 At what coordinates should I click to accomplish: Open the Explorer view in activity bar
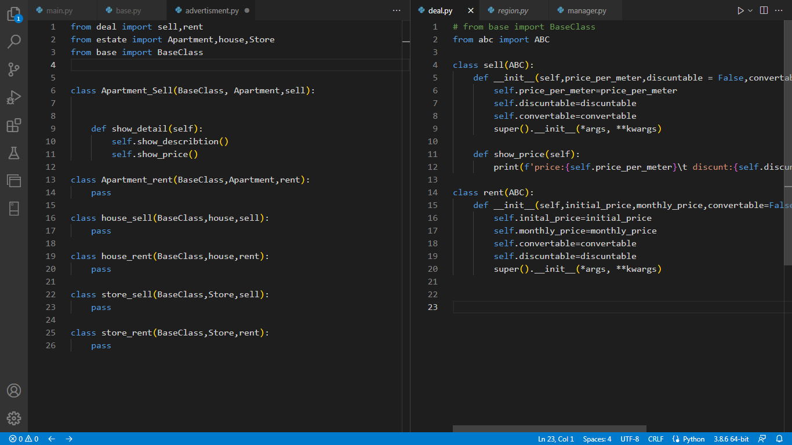coord(14,14)
